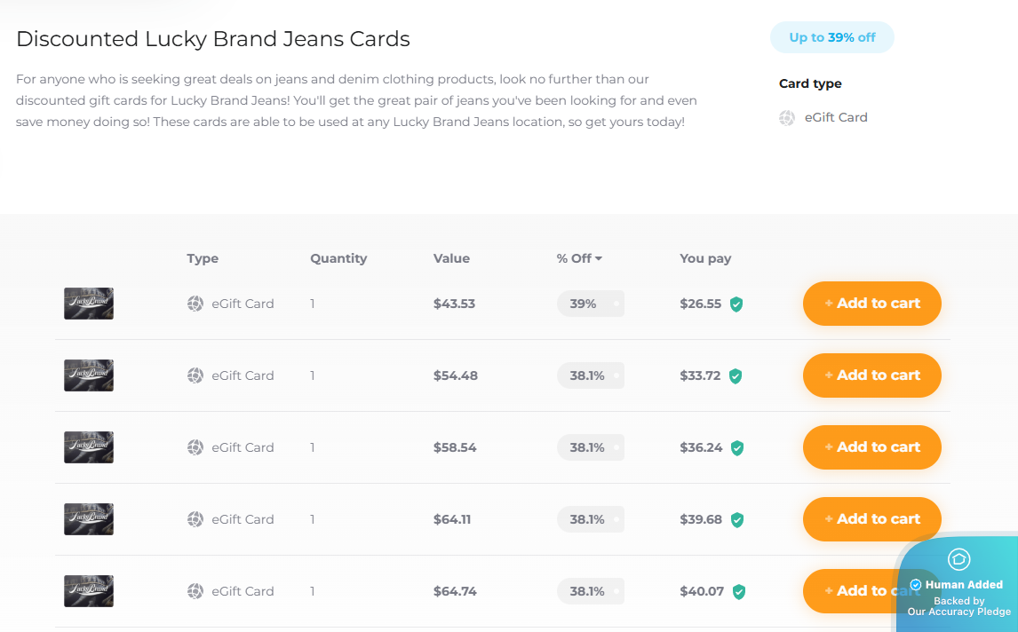This screenshot has height=632, width=1018.
Task: Expand the 39% discount pill
Action: click(x=590, y=303)
